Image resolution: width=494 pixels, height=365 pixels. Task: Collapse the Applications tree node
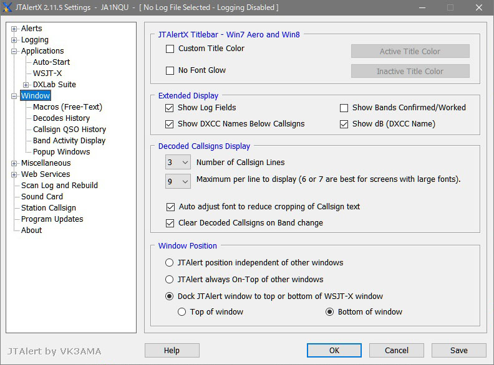[14, 51]
